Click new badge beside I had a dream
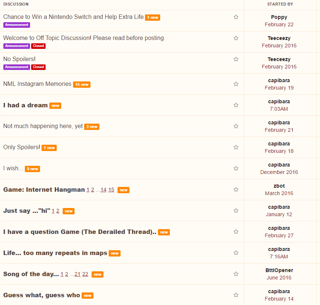This screenshot has height=305, width=320. [55, 105]
